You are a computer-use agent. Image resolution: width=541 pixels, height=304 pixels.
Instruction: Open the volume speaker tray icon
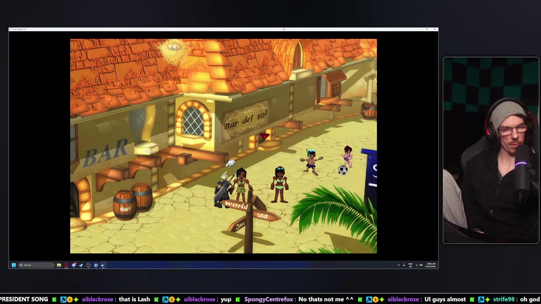(x=421, y=265)
